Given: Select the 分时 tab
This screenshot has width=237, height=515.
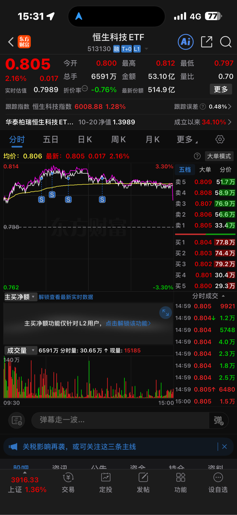Looking at the screenshot, I should coord(17,139).
